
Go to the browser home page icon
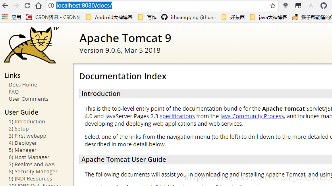(39, 6)
